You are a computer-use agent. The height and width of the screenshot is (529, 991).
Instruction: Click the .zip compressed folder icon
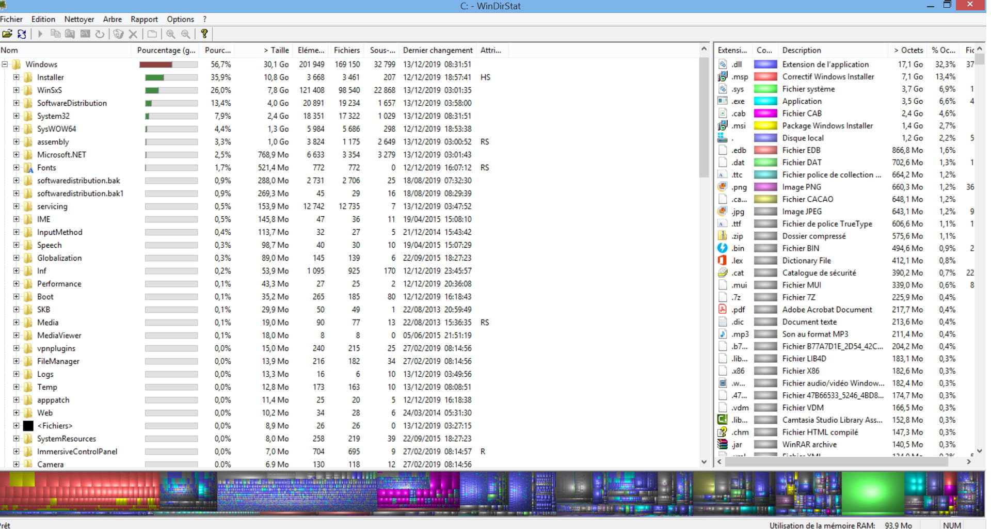[723, 236]
